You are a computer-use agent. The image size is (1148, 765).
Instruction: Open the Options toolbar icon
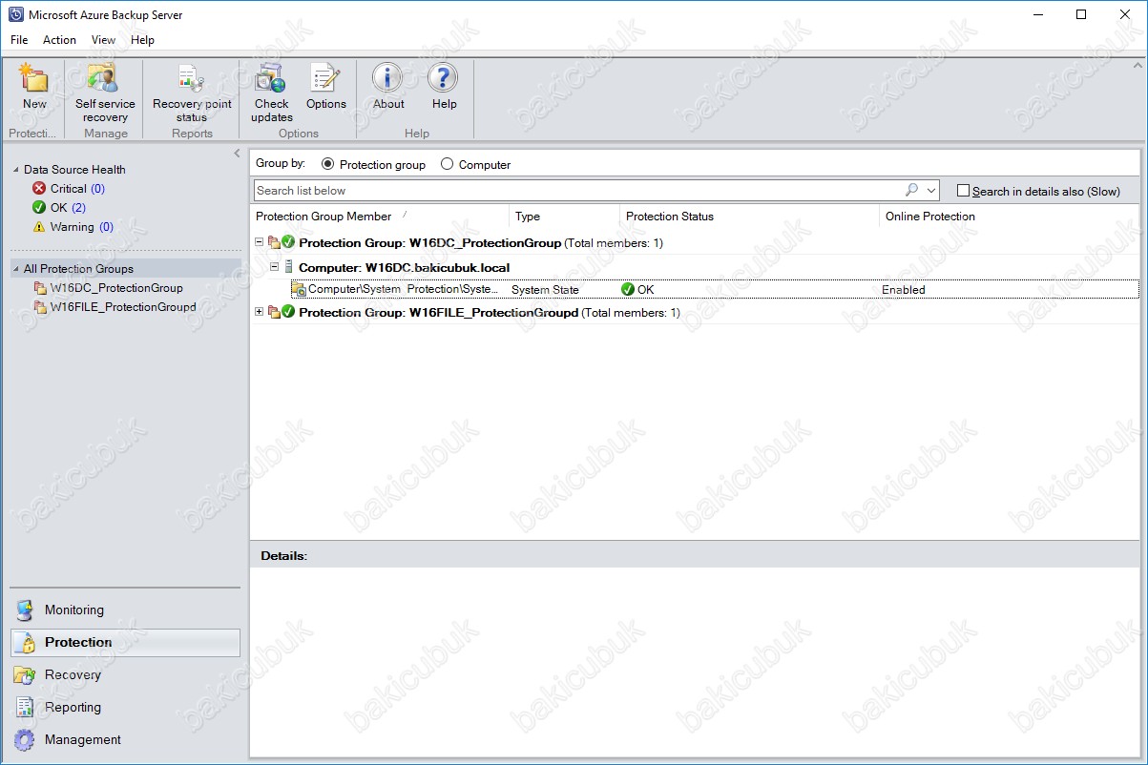click(x=325, y=78)
